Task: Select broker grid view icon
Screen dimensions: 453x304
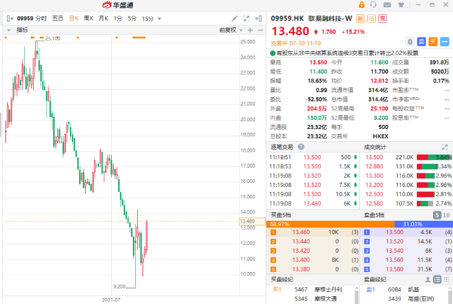Action: 446,279
